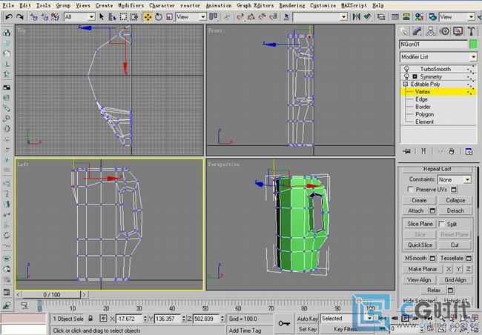Enable the Preserve UVs checkbox
The width and height of the screenshot is (482, 335).
pyautogui.click(x=410, y=189)
